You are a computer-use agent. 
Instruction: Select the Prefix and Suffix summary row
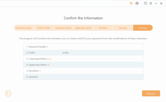pos(84,53)
